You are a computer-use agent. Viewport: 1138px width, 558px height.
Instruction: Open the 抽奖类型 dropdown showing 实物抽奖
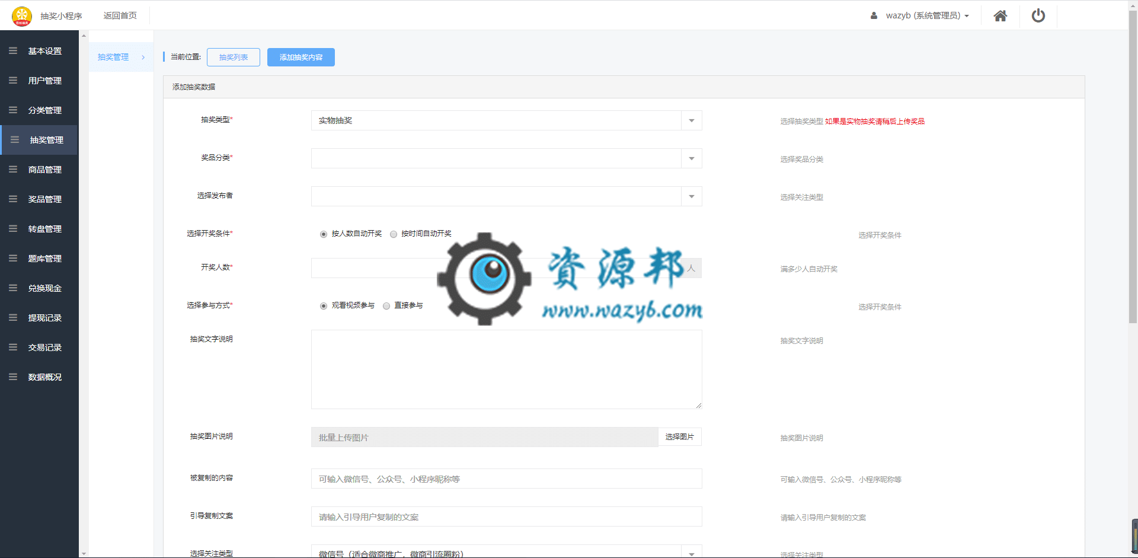click(507, 120)
